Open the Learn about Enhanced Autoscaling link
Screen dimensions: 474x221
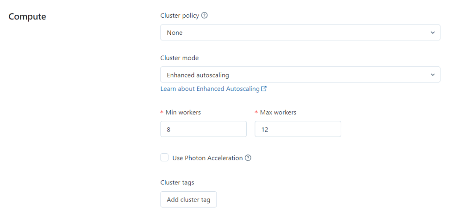coord(210,88)
